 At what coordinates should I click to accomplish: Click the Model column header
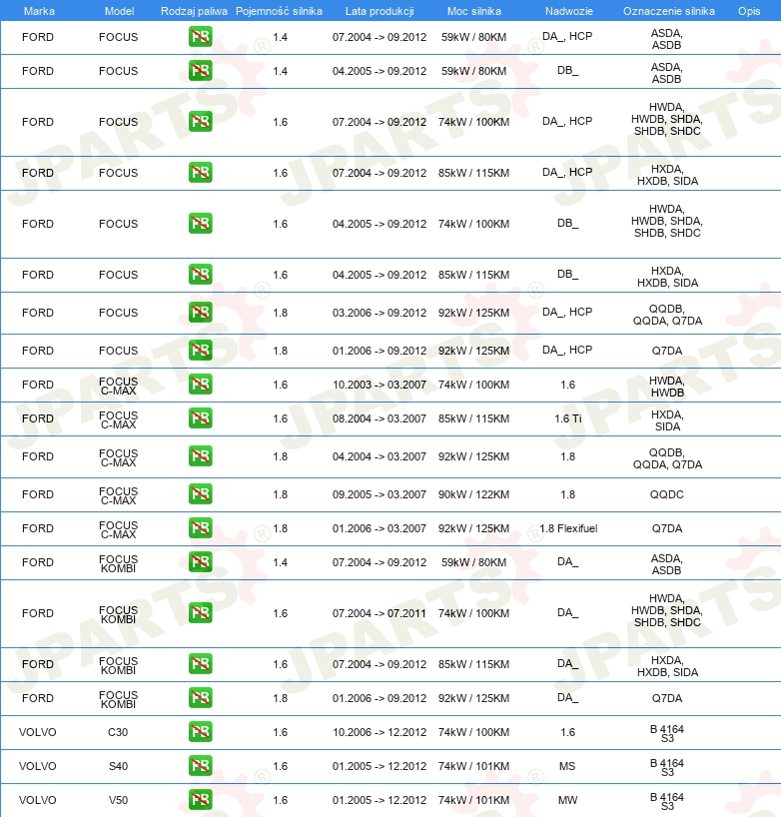pyautogui.click(x=119, y=11)
